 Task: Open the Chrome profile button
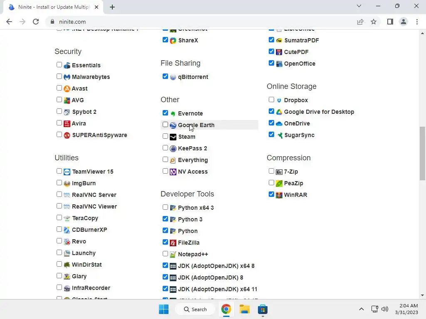pos(404,22)
